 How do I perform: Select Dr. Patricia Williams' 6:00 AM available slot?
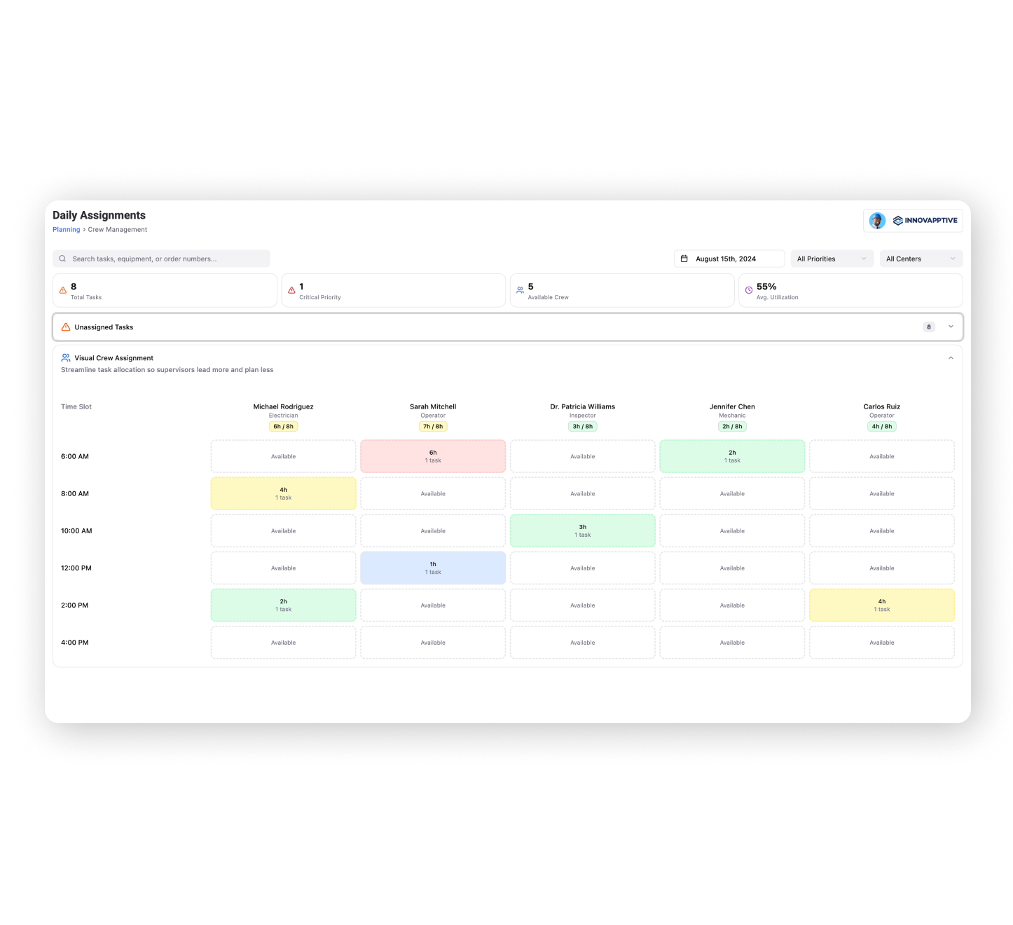click(583, 456)
